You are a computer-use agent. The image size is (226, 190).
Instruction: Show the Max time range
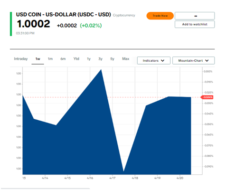[126, 59]
